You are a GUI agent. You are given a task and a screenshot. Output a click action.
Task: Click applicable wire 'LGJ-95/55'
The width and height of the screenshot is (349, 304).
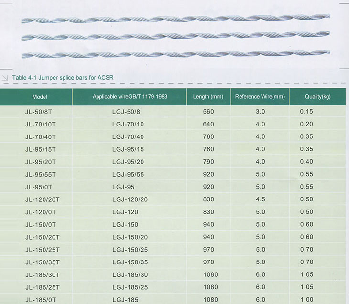pyautogui.click(x=128, y=175)
